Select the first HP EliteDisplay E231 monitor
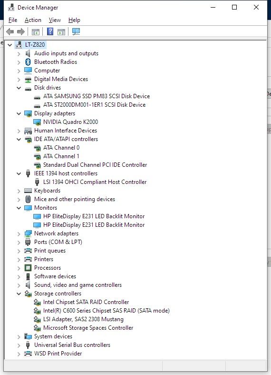271x375 pixels. 94,216
